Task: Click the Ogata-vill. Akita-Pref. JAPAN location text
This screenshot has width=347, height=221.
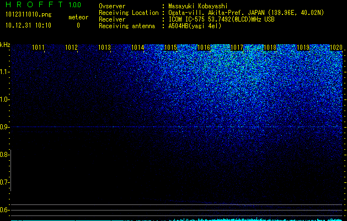Action: 246,13
